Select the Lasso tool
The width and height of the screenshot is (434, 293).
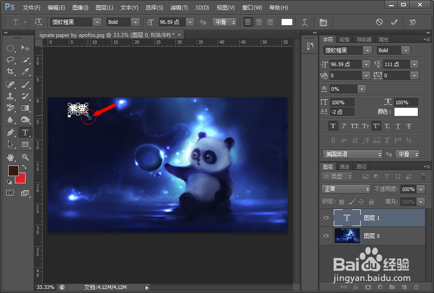point(10,59)
